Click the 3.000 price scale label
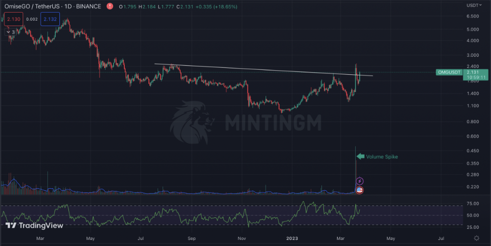The width and height of the screenshot is (491, 246). 473,55
